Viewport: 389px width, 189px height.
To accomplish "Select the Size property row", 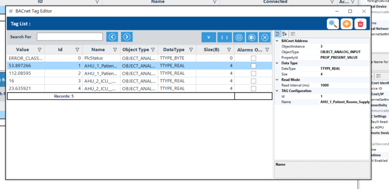I will (x=322, y=74).
